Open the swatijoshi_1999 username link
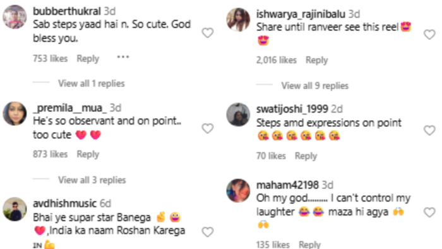The image size is (442, 249). pos(292,109)
